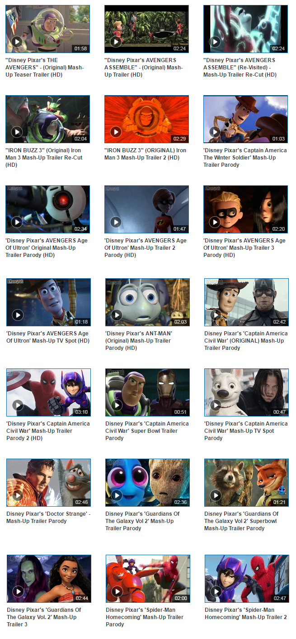Open the 'AVENGERS ASSEMBLE' (Original) title link

coord(144,68)
